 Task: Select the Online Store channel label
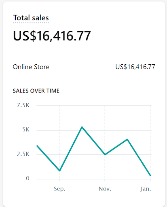[31, 67]
